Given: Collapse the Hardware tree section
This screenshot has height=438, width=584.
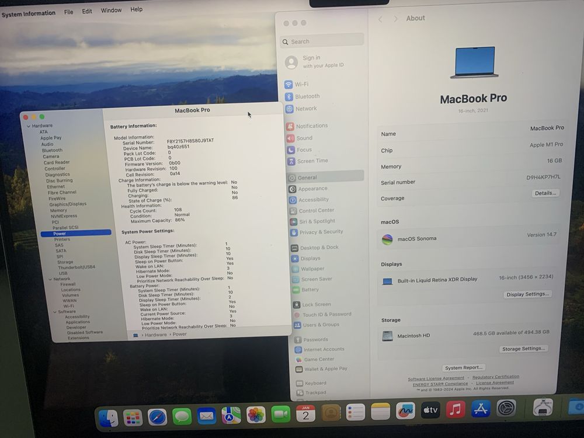Looking at the screenshot, I should pyautogui.click(x=28, y=126).
